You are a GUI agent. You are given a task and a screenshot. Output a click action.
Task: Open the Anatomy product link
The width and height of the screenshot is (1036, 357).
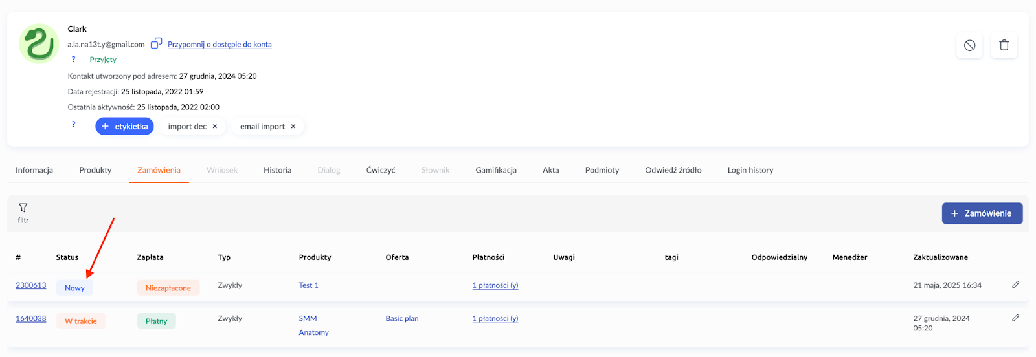point(313,332)
